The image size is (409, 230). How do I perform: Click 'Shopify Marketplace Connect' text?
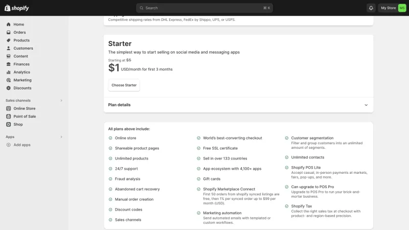tap(229, 189)
